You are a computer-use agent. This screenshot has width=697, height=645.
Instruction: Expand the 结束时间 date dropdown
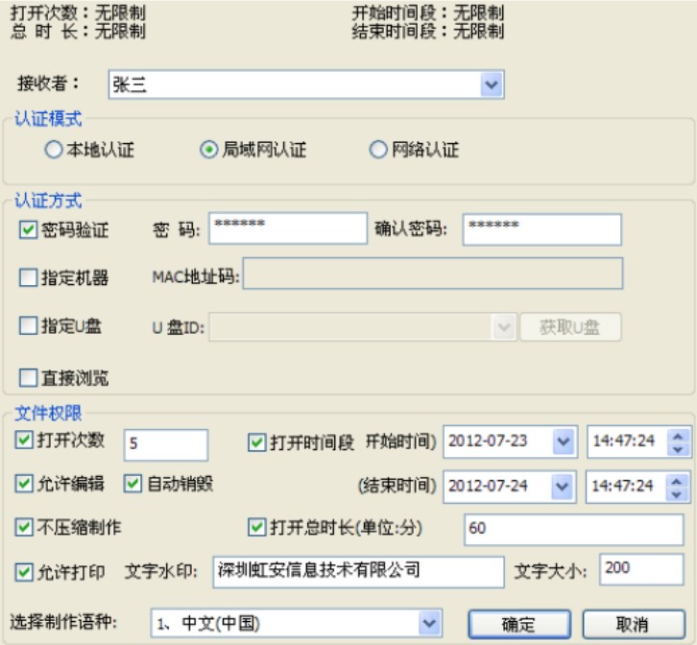click(563, 485)
